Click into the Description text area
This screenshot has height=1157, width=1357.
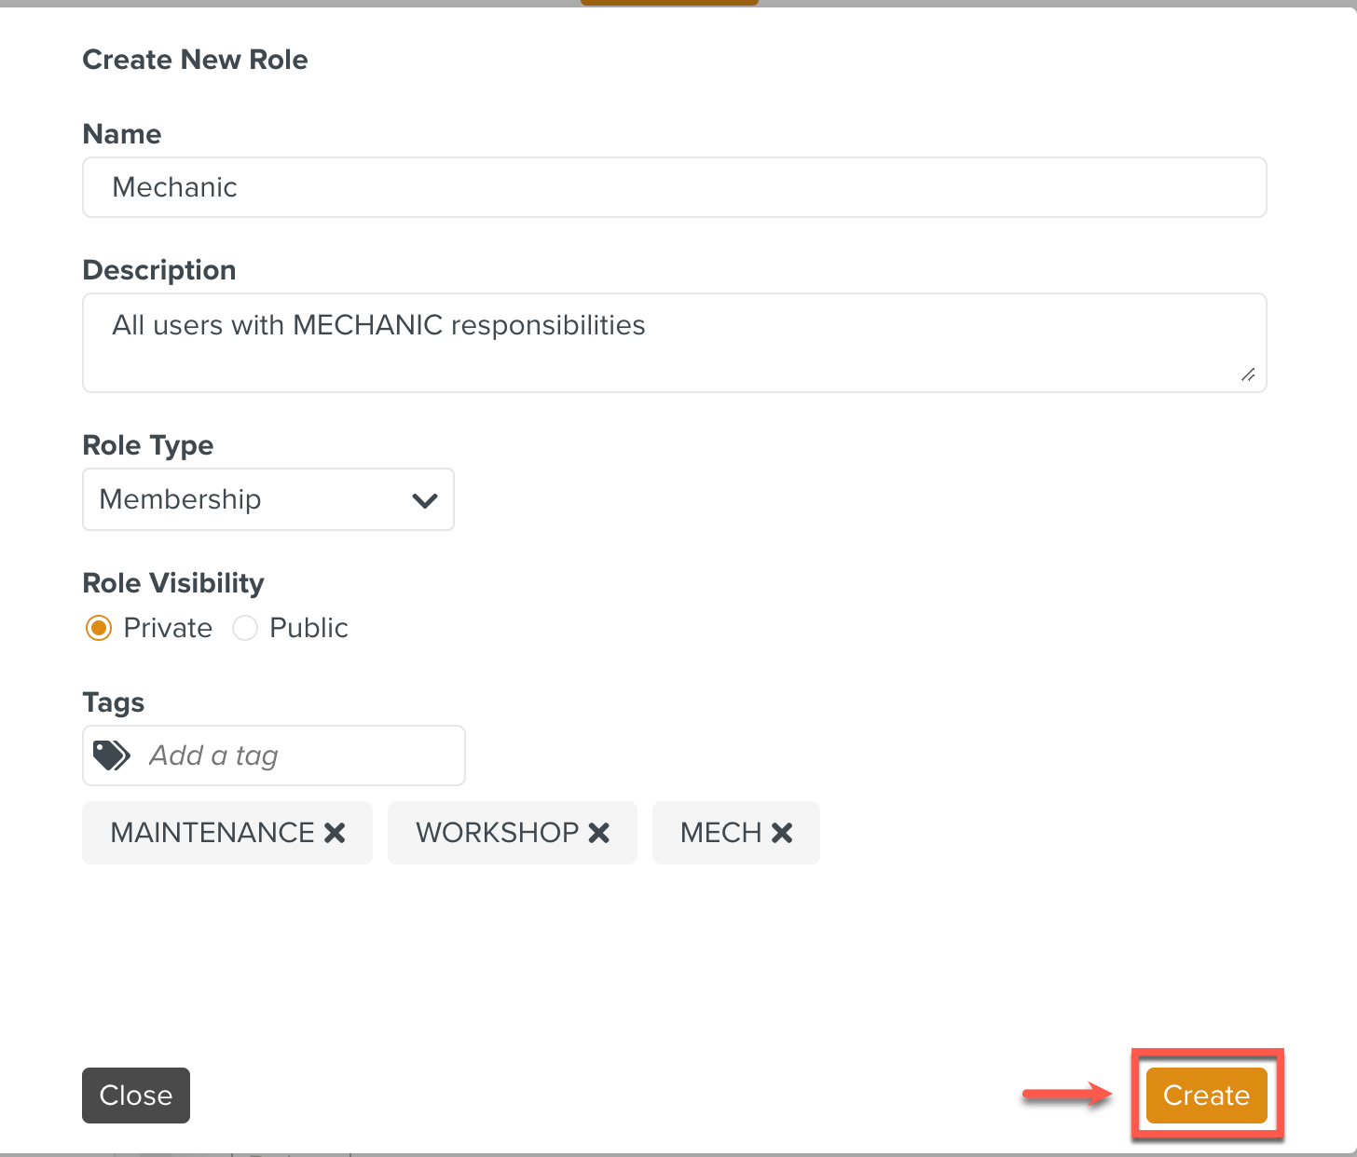(x=674, y=342)
